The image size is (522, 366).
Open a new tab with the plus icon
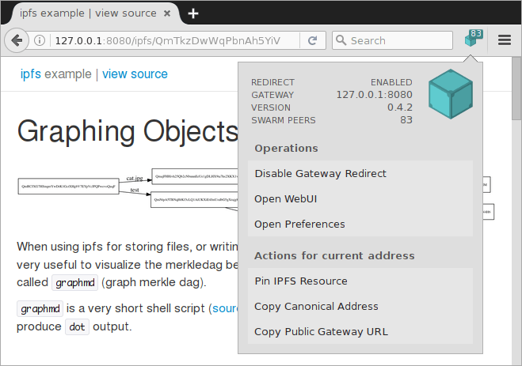(x=193, y=13)
